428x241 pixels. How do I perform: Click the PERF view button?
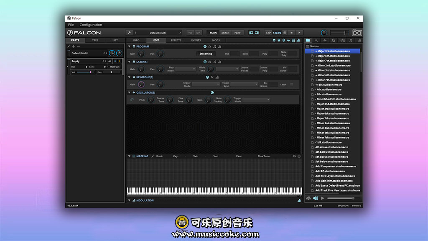point(237,33)
